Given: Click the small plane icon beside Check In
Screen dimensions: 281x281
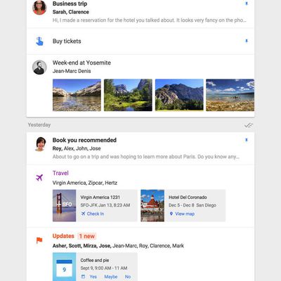Looking at the screenshot, I should (83, 214).
